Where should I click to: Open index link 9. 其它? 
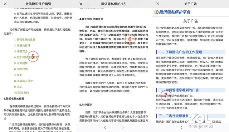(18, 87)
